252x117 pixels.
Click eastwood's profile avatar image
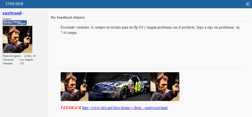[18, 39]
